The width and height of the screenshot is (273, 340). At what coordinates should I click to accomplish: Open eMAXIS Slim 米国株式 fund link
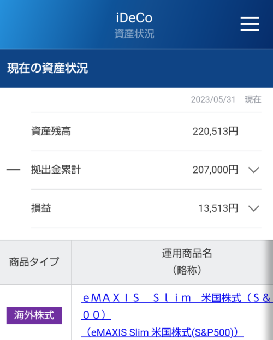click(x=177, y=306)
